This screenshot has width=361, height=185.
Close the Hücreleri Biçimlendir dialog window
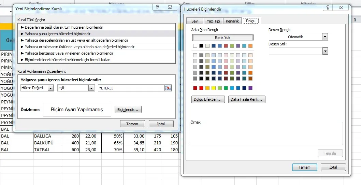[340, 8]
